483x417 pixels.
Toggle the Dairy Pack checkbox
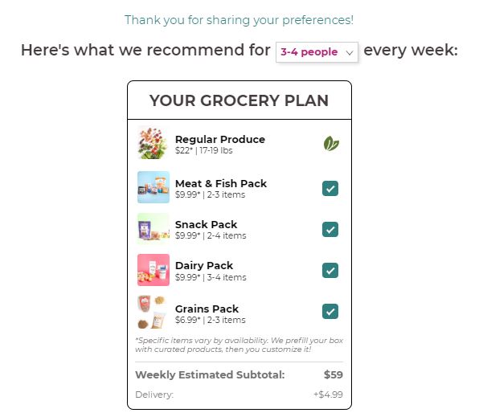(x=330, y=271)
